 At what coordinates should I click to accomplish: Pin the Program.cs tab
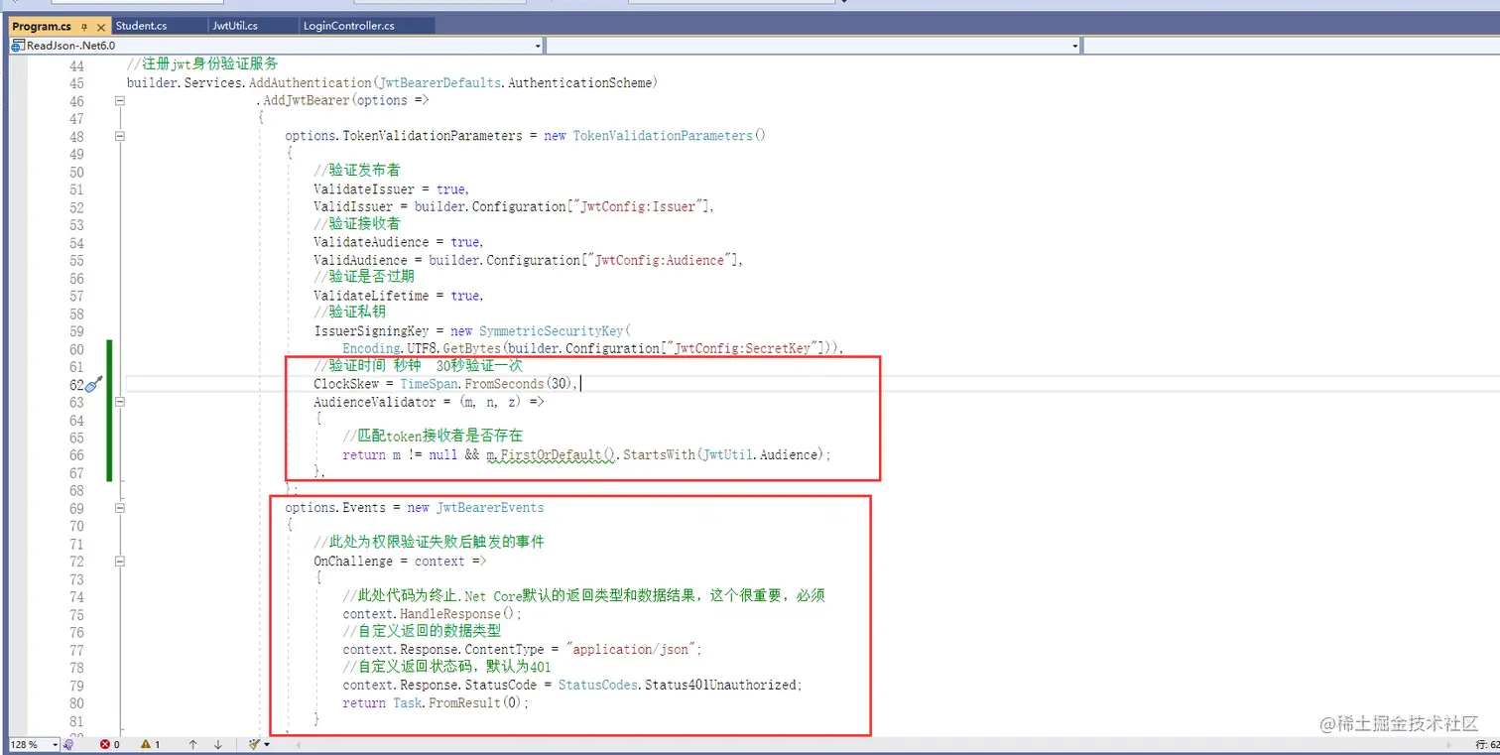tap(84, 27)
